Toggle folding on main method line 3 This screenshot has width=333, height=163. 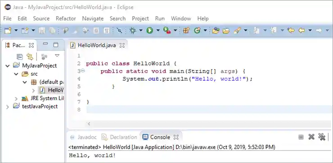pyautogui.click(x=83, y=71)
